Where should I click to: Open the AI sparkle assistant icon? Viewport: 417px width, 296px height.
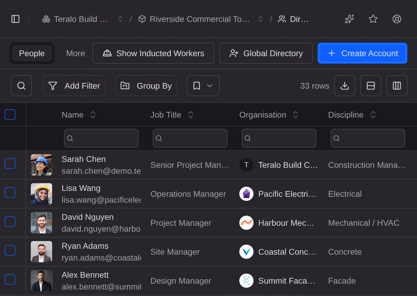(x=349, y=19)
